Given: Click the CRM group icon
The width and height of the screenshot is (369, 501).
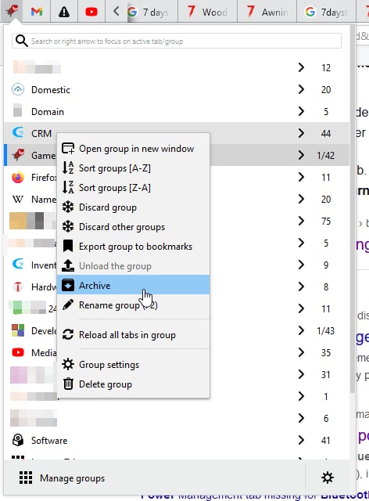Looking at the screenshot, I should (x=18, y=132).
